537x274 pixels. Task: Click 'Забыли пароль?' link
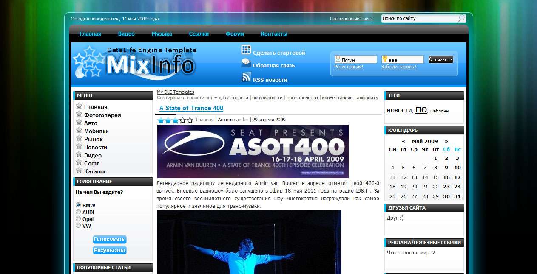pos(398,67)
